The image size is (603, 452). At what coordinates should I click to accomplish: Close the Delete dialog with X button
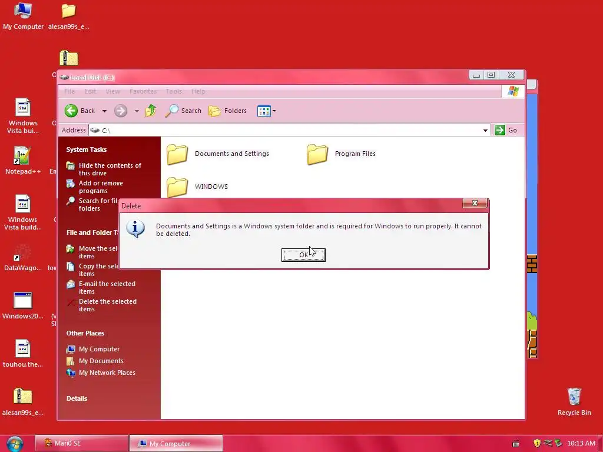[475, 203]
